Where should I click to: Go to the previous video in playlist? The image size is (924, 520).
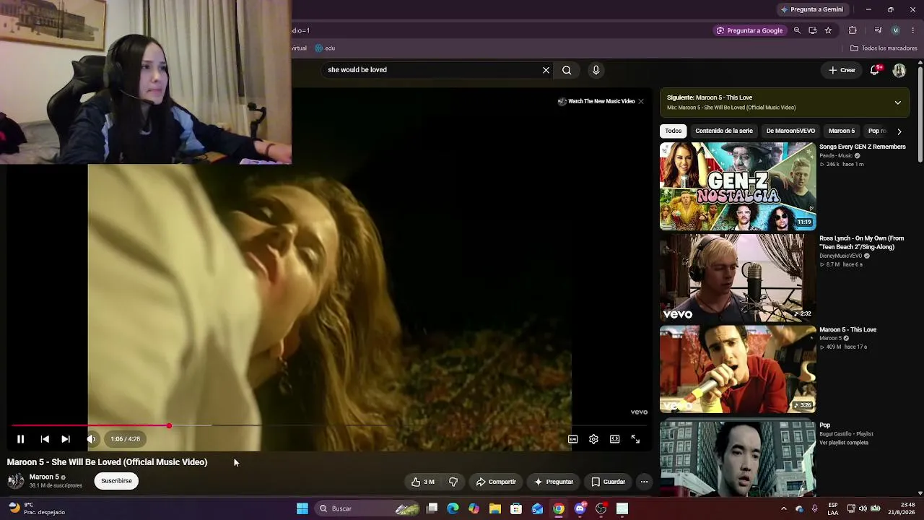click(x=45, y=439)
